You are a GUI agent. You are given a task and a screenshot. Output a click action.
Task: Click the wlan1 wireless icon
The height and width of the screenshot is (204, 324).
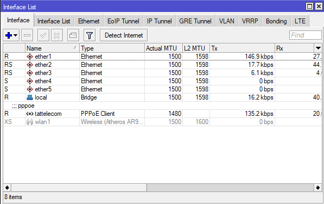(x=30, y=122)
